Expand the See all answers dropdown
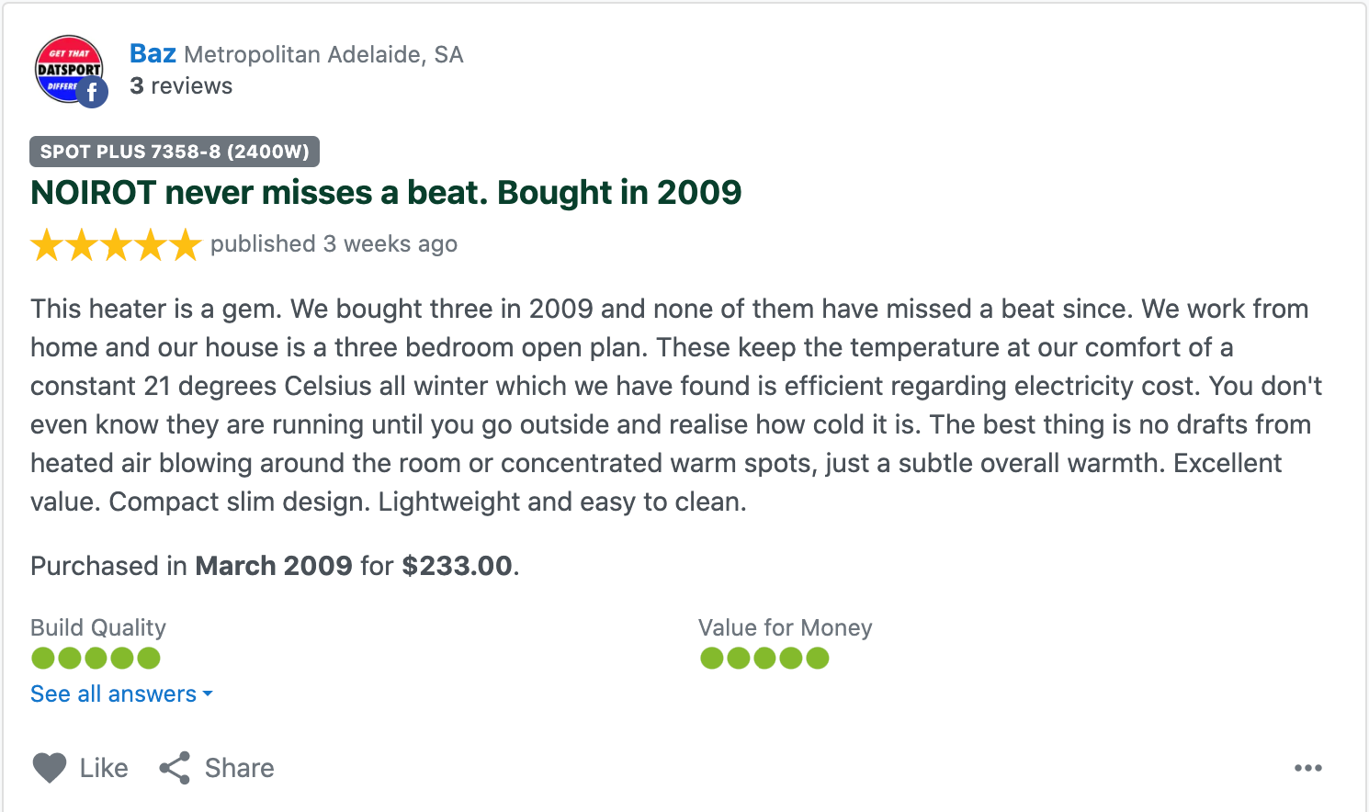The height and width of the screenshot is (812, 1369). pos(114,694)
